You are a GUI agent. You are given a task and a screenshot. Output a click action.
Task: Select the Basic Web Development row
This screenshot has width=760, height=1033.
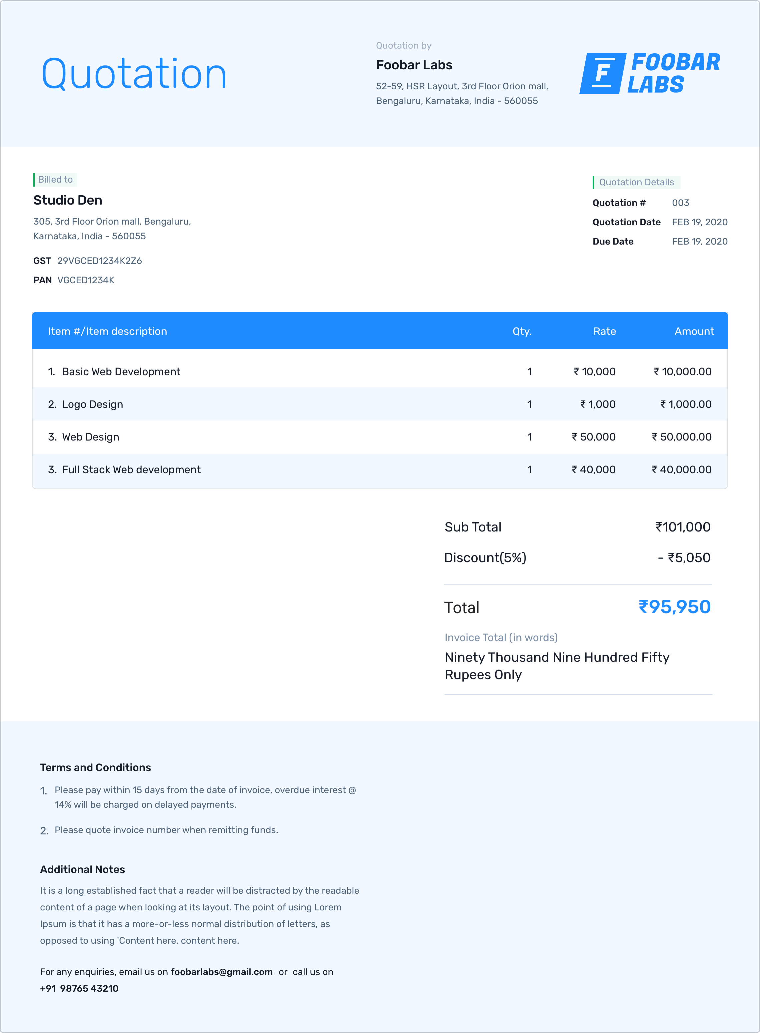[x=121, y=372]
